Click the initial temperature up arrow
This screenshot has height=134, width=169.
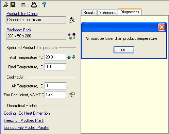click(x=69, y=57)
